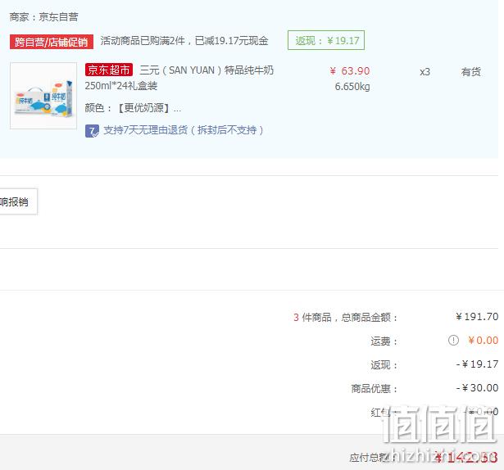Click the 支持7天无理由退货 link
This screenshot has width=504, height=470.
[184, 130]
